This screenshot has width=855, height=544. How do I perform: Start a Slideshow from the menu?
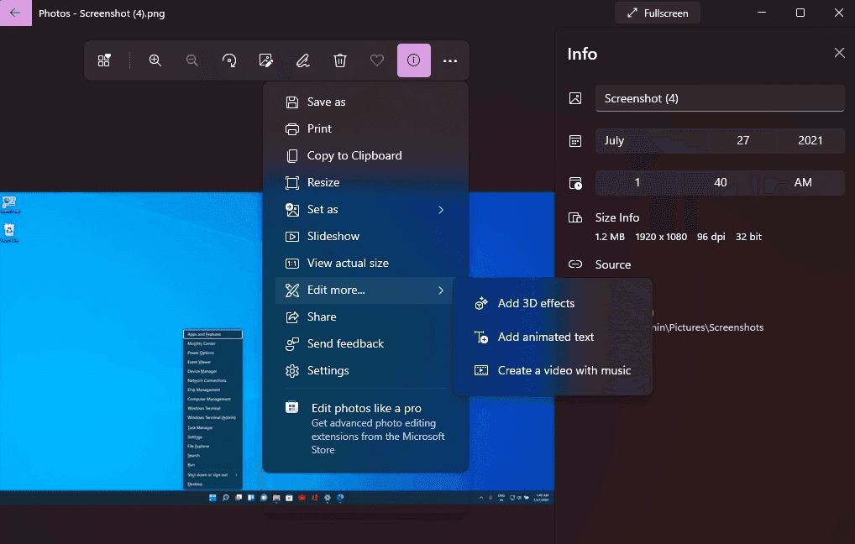[x=365, y=236]
